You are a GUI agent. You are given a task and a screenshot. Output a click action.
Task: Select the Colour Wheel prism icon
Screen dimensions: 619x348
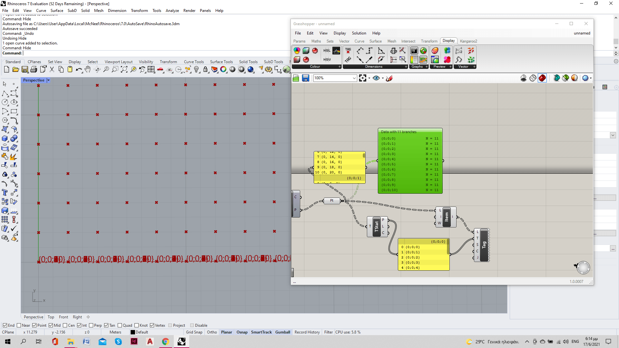336,51
